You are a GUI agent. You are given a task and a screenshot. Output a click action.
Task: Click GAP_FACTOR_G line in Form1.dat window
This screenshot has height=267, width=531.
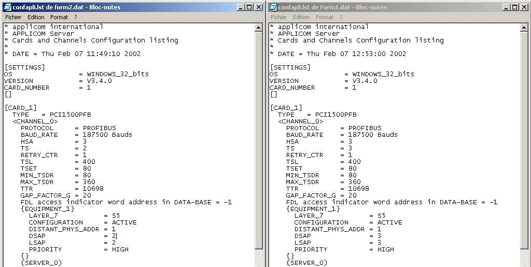pyautogui.click(x=322, y=195)
